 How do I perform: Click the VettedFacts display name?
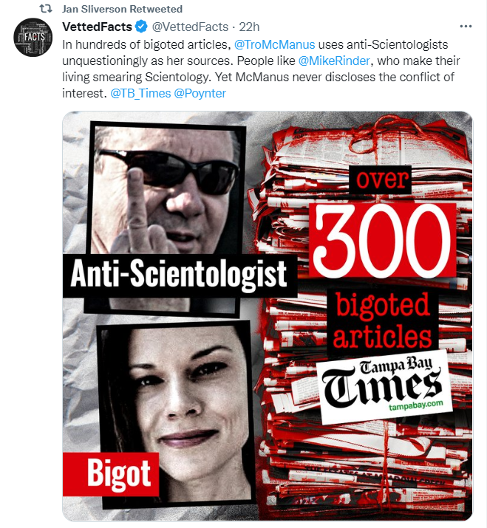coord(97,27)
